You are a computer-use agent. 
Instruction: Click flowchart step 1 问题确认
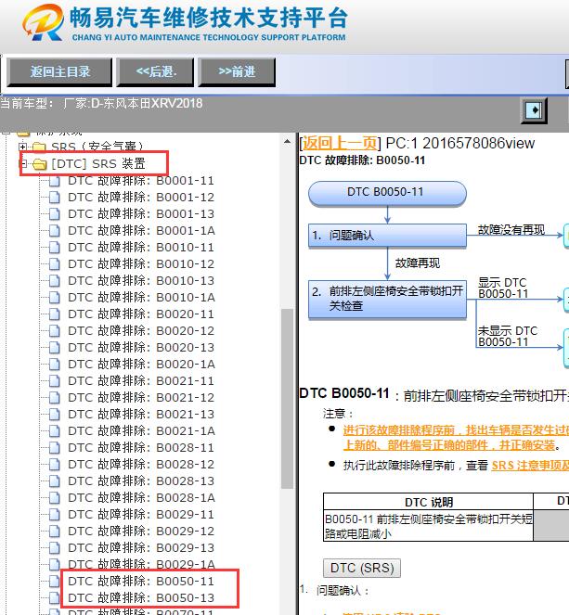(387, 236)
